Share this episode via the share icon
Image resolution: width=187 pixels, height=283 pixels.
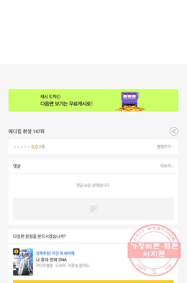click(174, 132)
